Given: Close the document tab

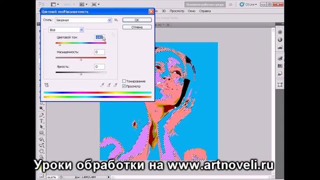Looking at the screenshot, I should [168, 25].
